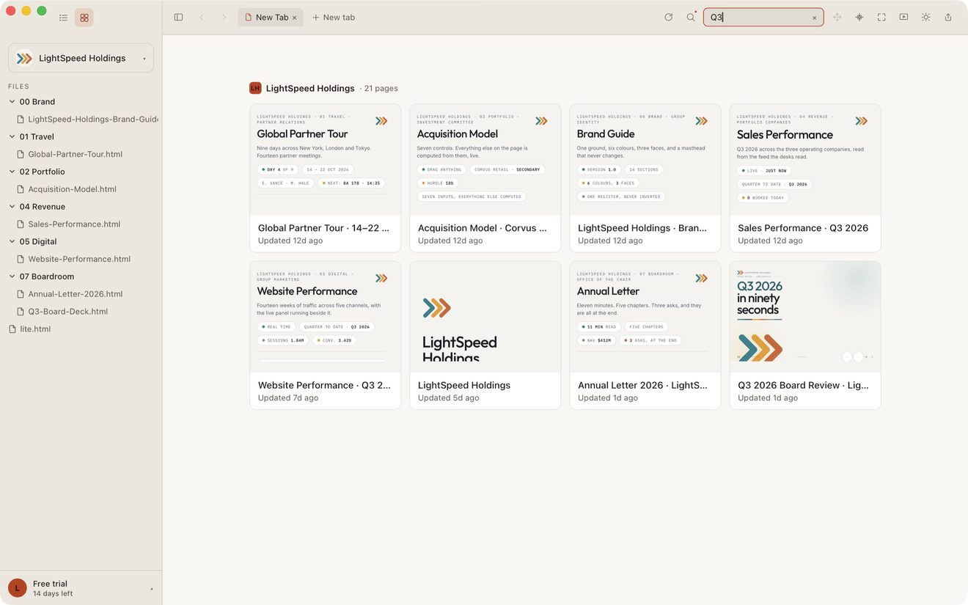
Task: Open the Free trial account menu
Action: click(81, 588)
